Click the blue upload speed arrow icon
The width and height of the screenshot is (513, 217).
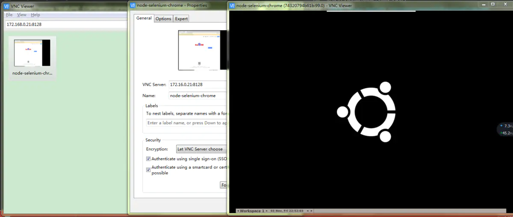tap(501, 126)
